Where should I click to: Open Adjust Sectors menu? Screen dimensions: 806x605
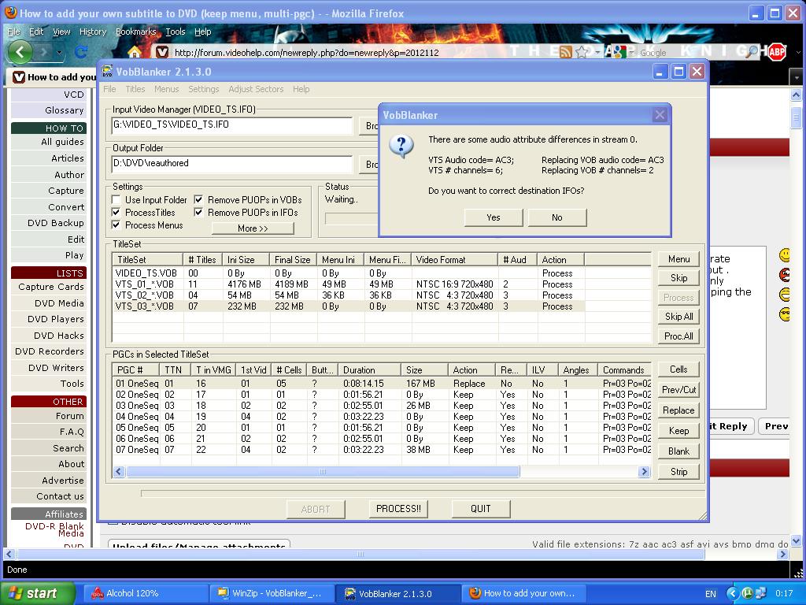256,89
